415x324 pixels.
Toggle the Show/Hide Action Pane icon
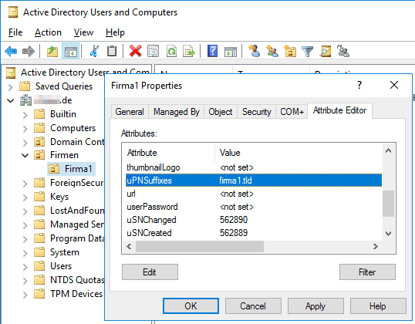[231, 52]
